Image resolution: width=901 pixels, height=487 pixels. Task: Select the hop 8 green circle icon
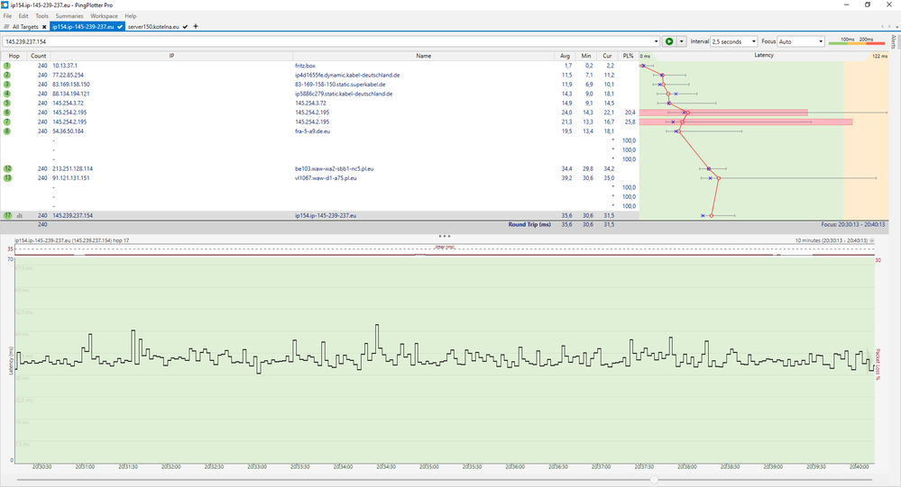coord(7,131)
